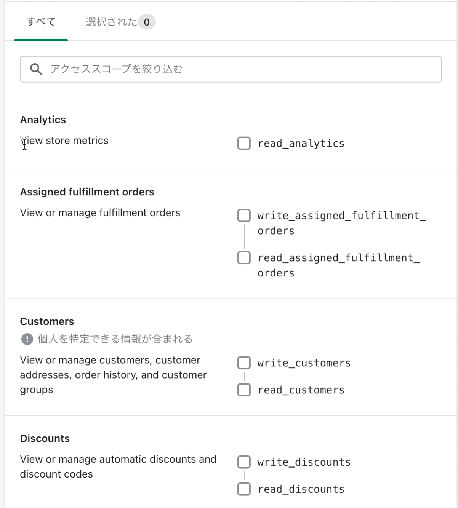Enable the write_customers access scope

[x=244, y=363]
